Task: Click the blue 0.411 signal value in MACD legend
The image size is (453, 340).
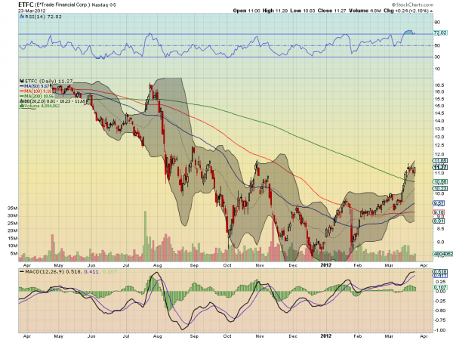Action: coord(91,272)
